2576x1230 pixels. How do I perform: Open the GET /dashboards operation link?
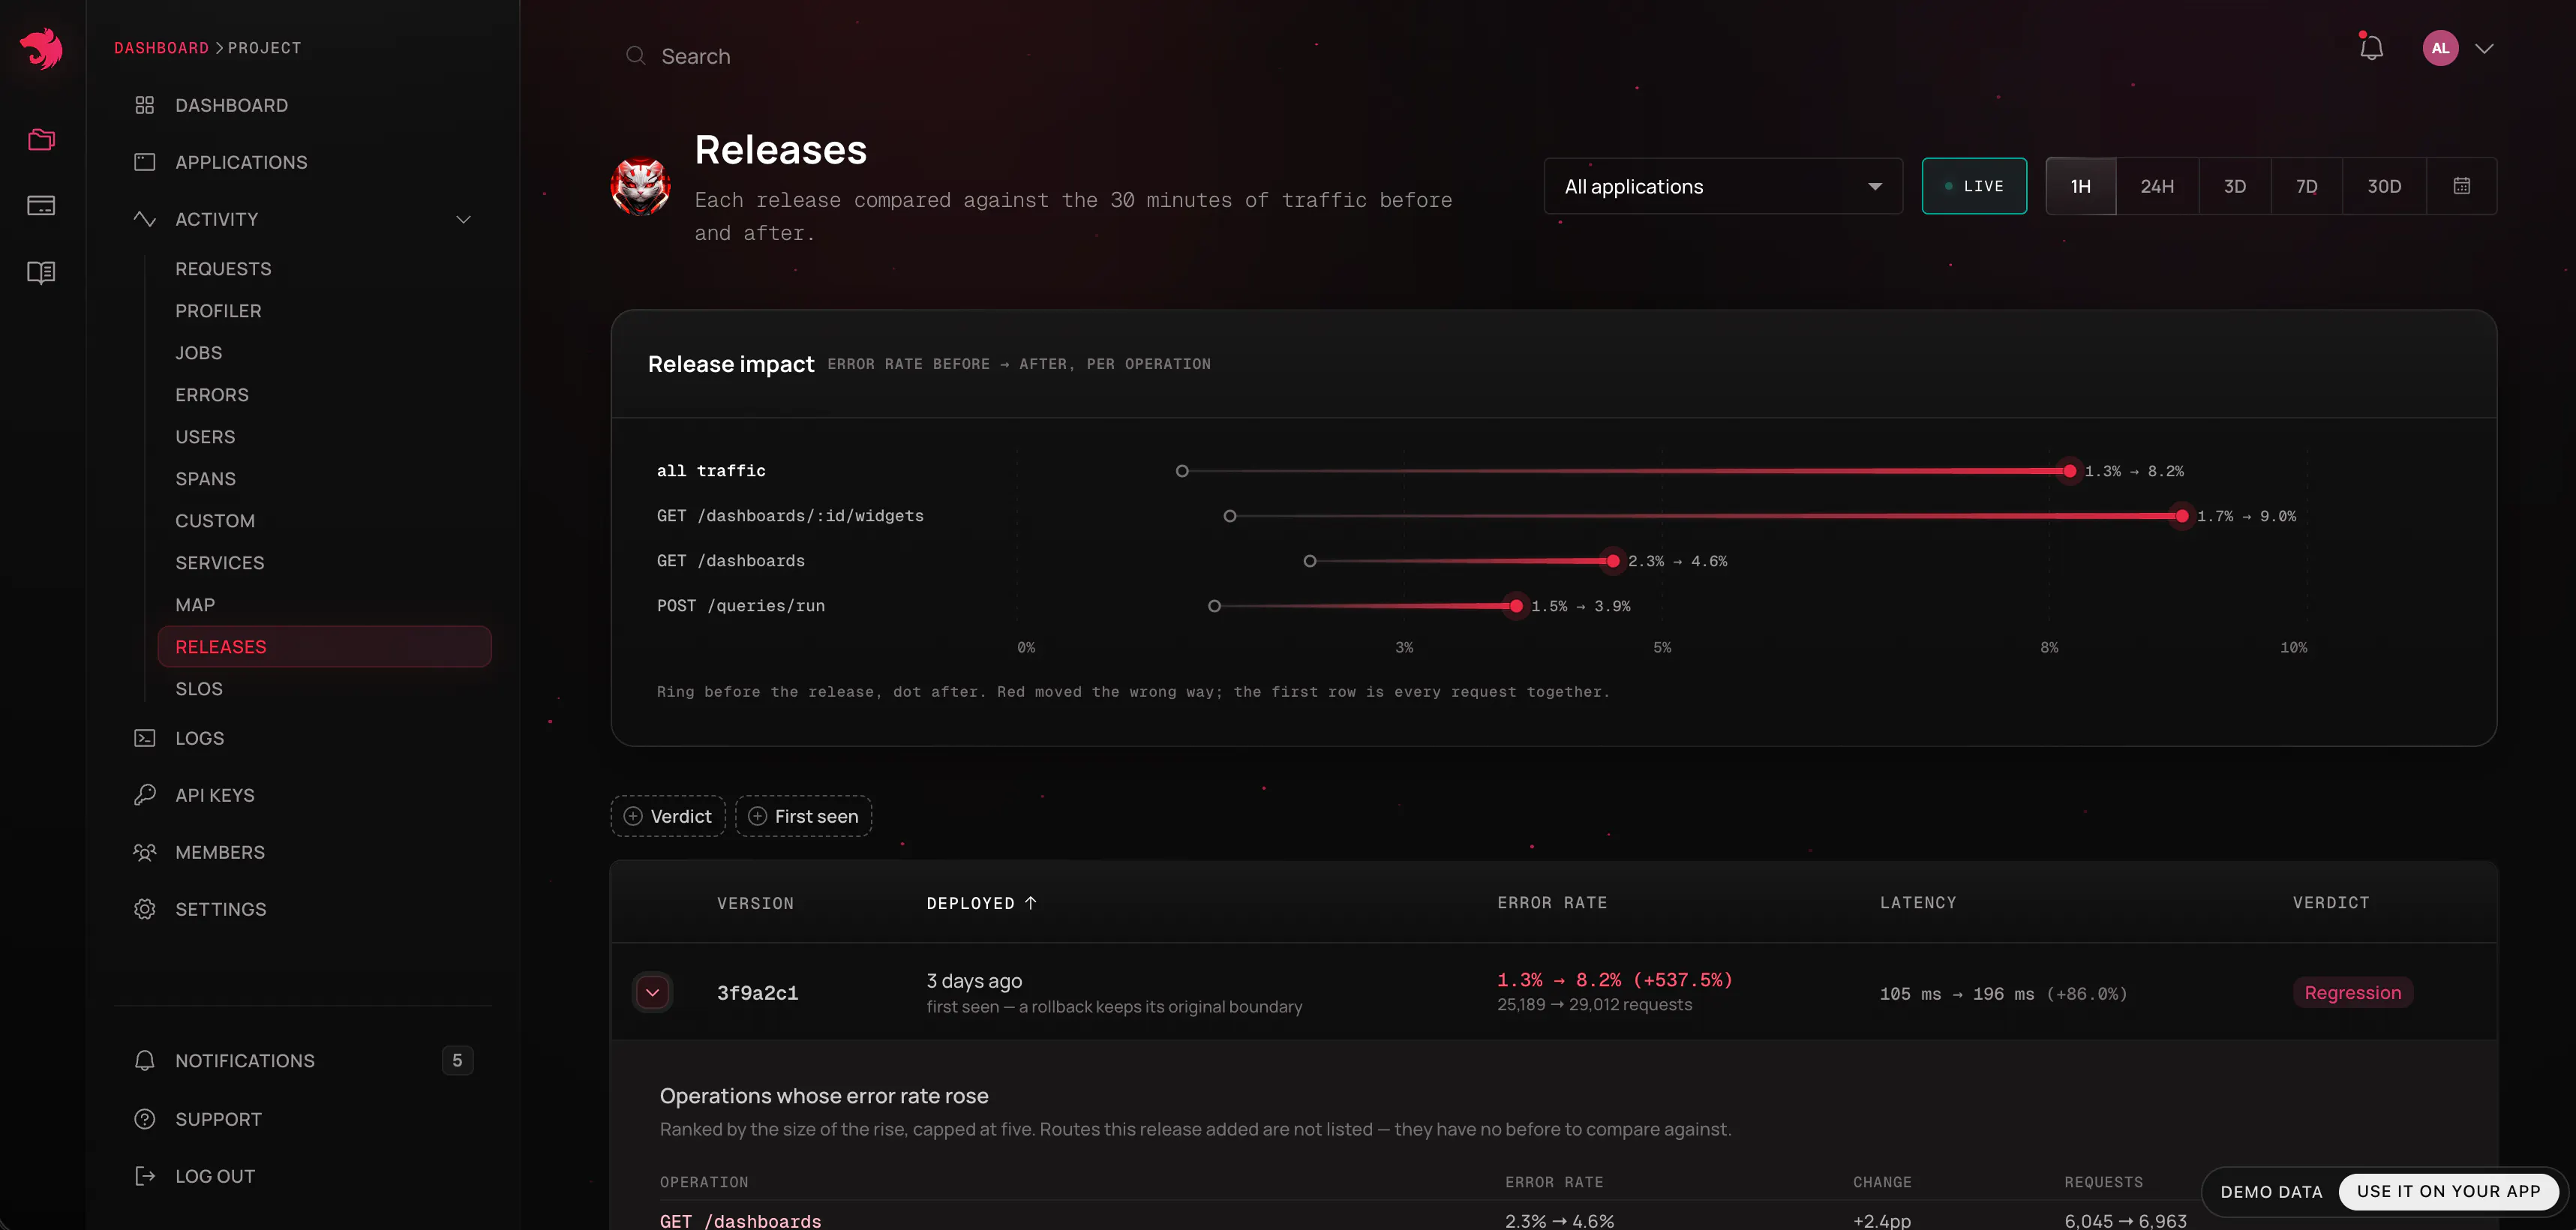[740, 1220]
